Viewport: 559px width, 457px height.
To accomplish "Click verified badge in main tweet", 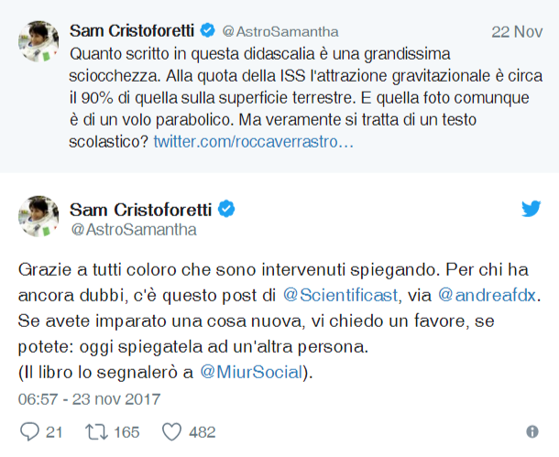I will (226, 209).
